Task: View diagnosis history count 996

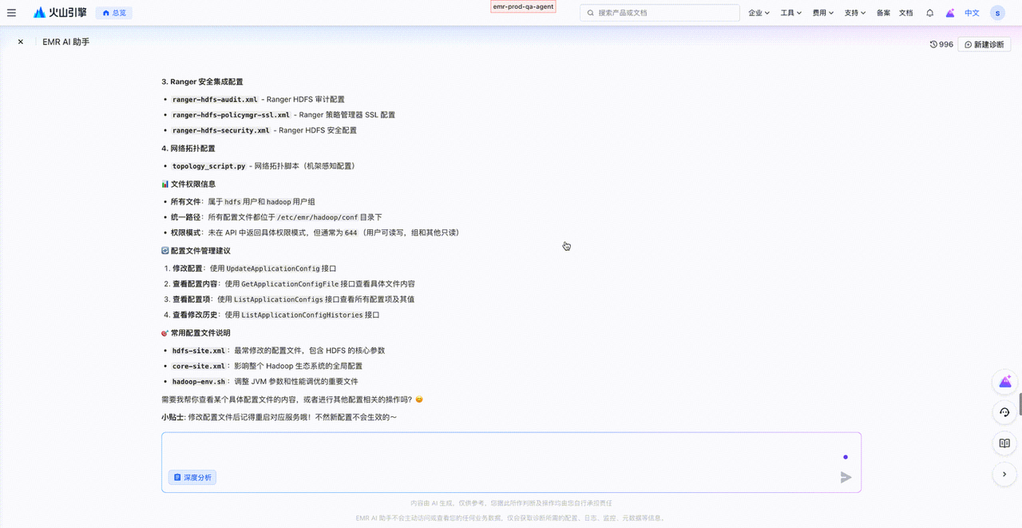Action: 941,45
